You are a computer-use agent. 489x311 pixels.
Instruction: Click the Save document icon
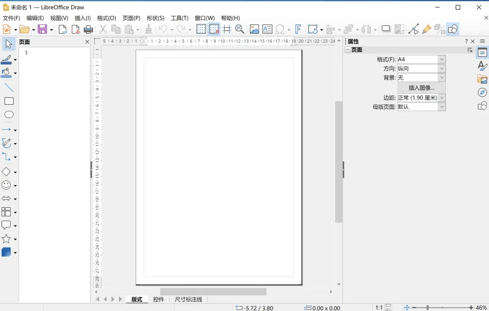click(x=43, y=29)
